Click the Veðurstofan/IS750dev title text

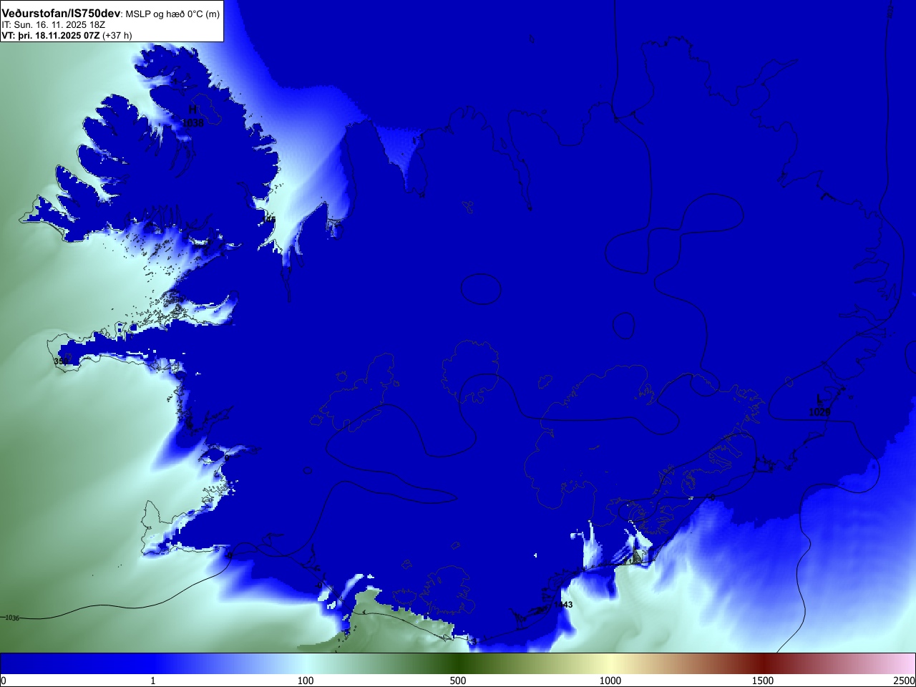coord(61,14)
